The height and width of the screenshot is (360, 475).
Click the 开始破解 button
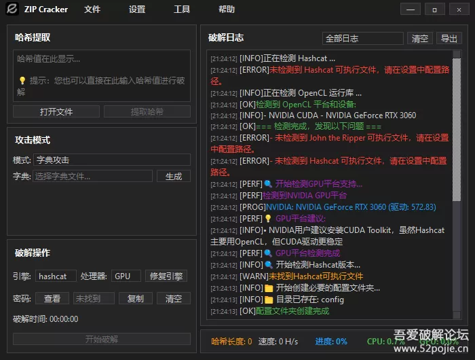tap(102, 339)
